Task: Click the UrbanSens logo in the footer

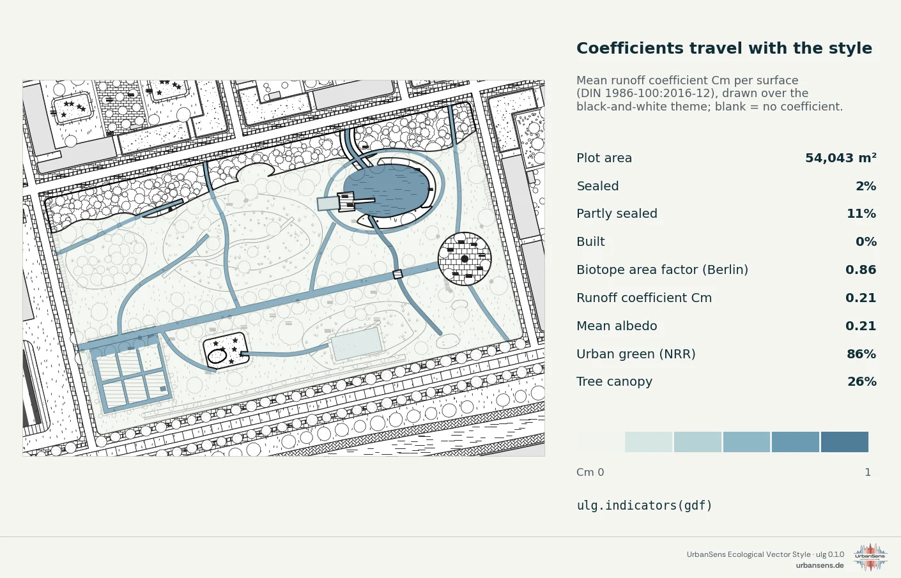Action: [x=870, y=558]
